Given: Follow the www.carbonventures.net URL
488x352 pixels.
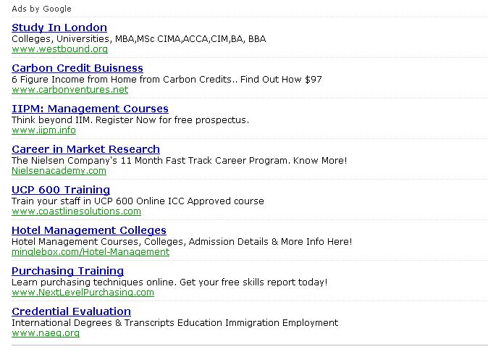Looking at the screenshot, I should point(70,90).
